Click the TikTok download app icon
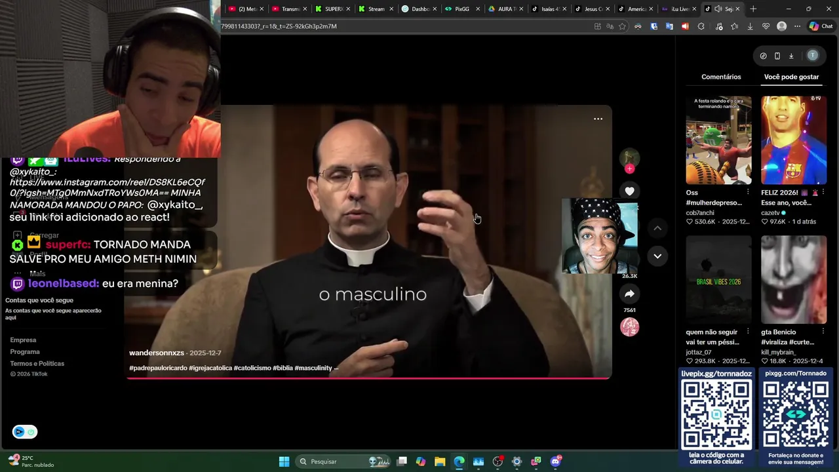839x472 pixels. point(791,56)
